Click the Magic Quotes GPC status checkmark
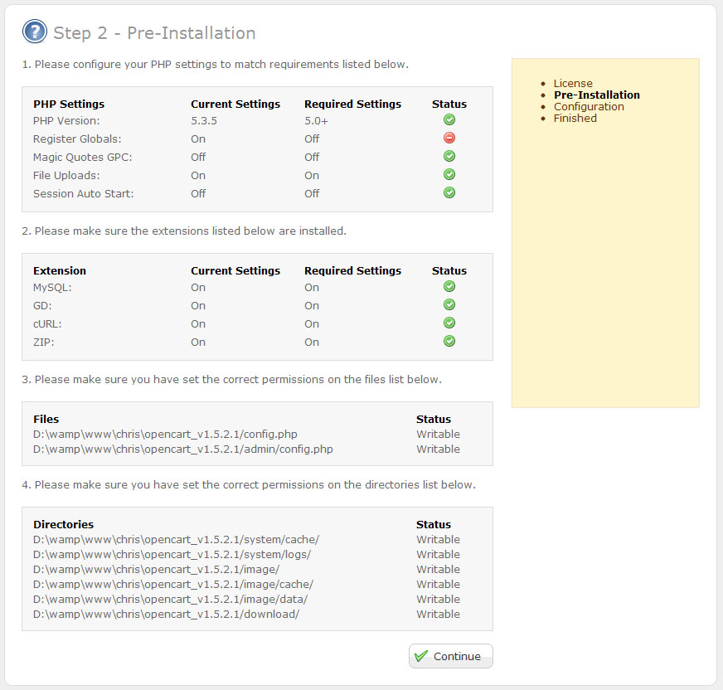 449,156
